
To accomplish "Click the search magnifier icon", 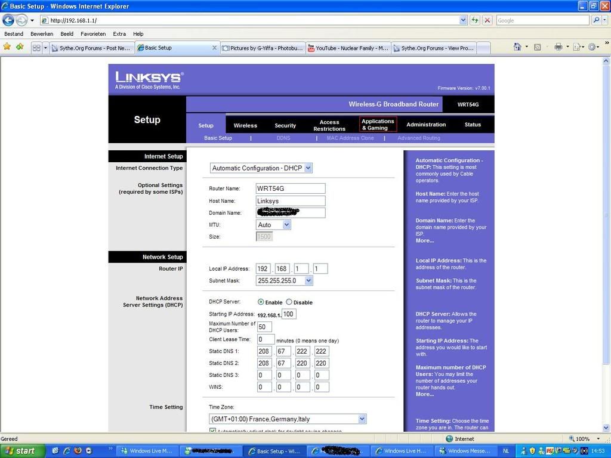I will 596,20.
